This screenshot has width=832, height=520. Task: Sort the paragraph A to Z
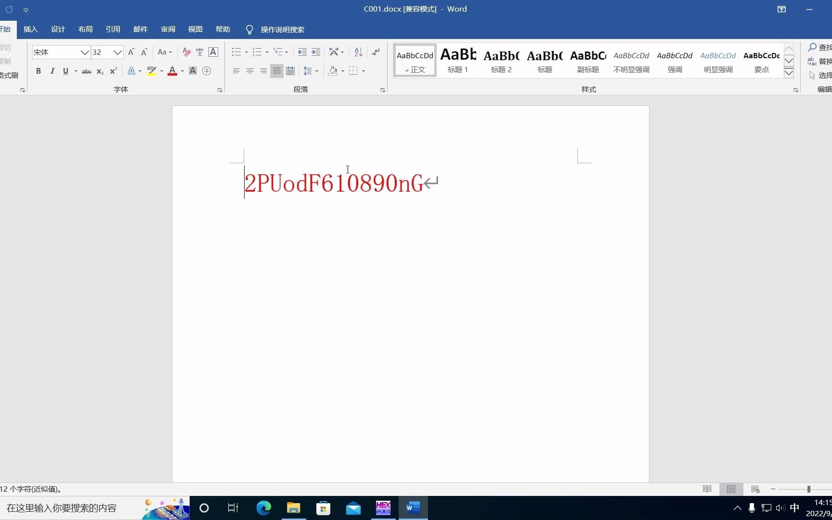[x=358, y=52]
